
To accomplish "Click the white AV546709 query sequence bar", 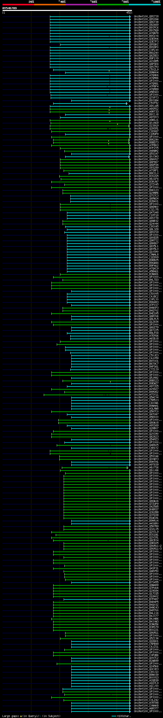I will click(67, 11).
